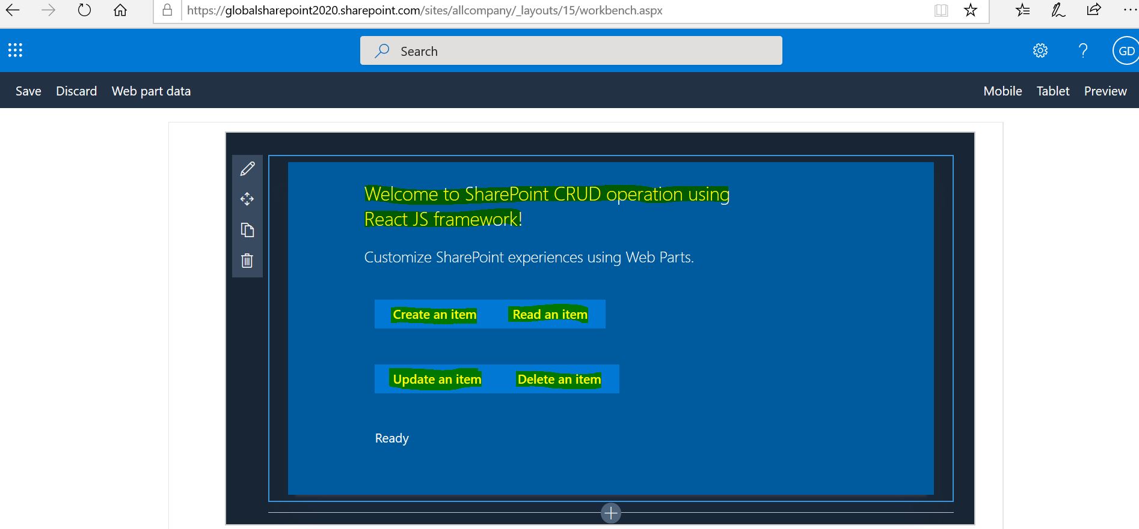This screenshot has height=529, width=1139.
Task: Go back with browser back arrow
Action: pos(13,10)
